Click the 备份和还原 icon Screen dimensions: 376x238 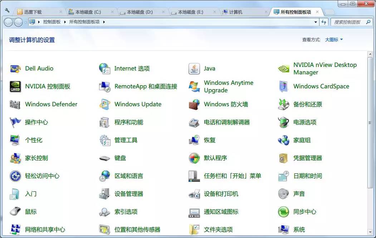283,105
